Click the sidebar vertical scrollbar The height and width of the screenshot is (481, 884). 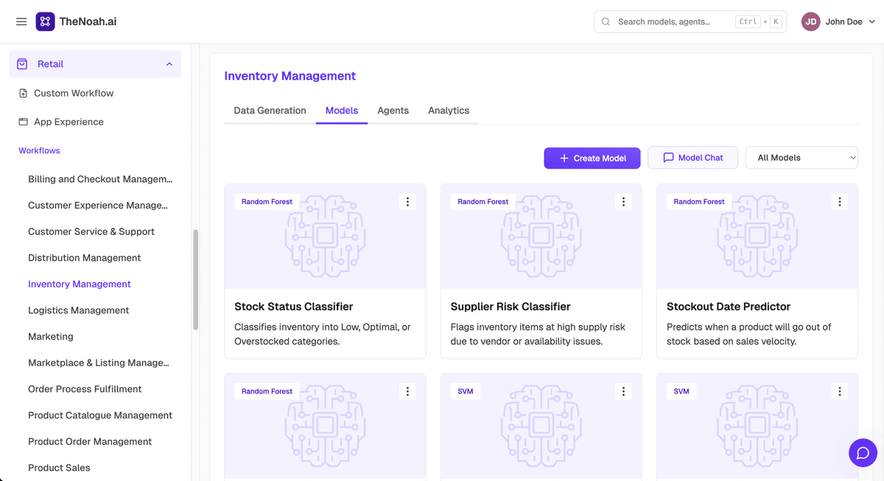point(195,280)
